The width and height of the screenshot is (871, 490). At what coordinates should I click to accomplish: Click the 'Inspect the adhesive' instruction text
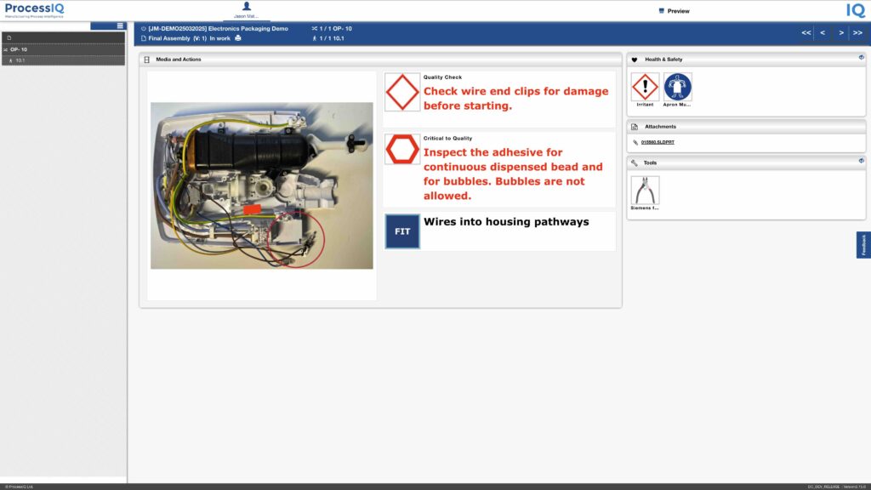[513, 174]
